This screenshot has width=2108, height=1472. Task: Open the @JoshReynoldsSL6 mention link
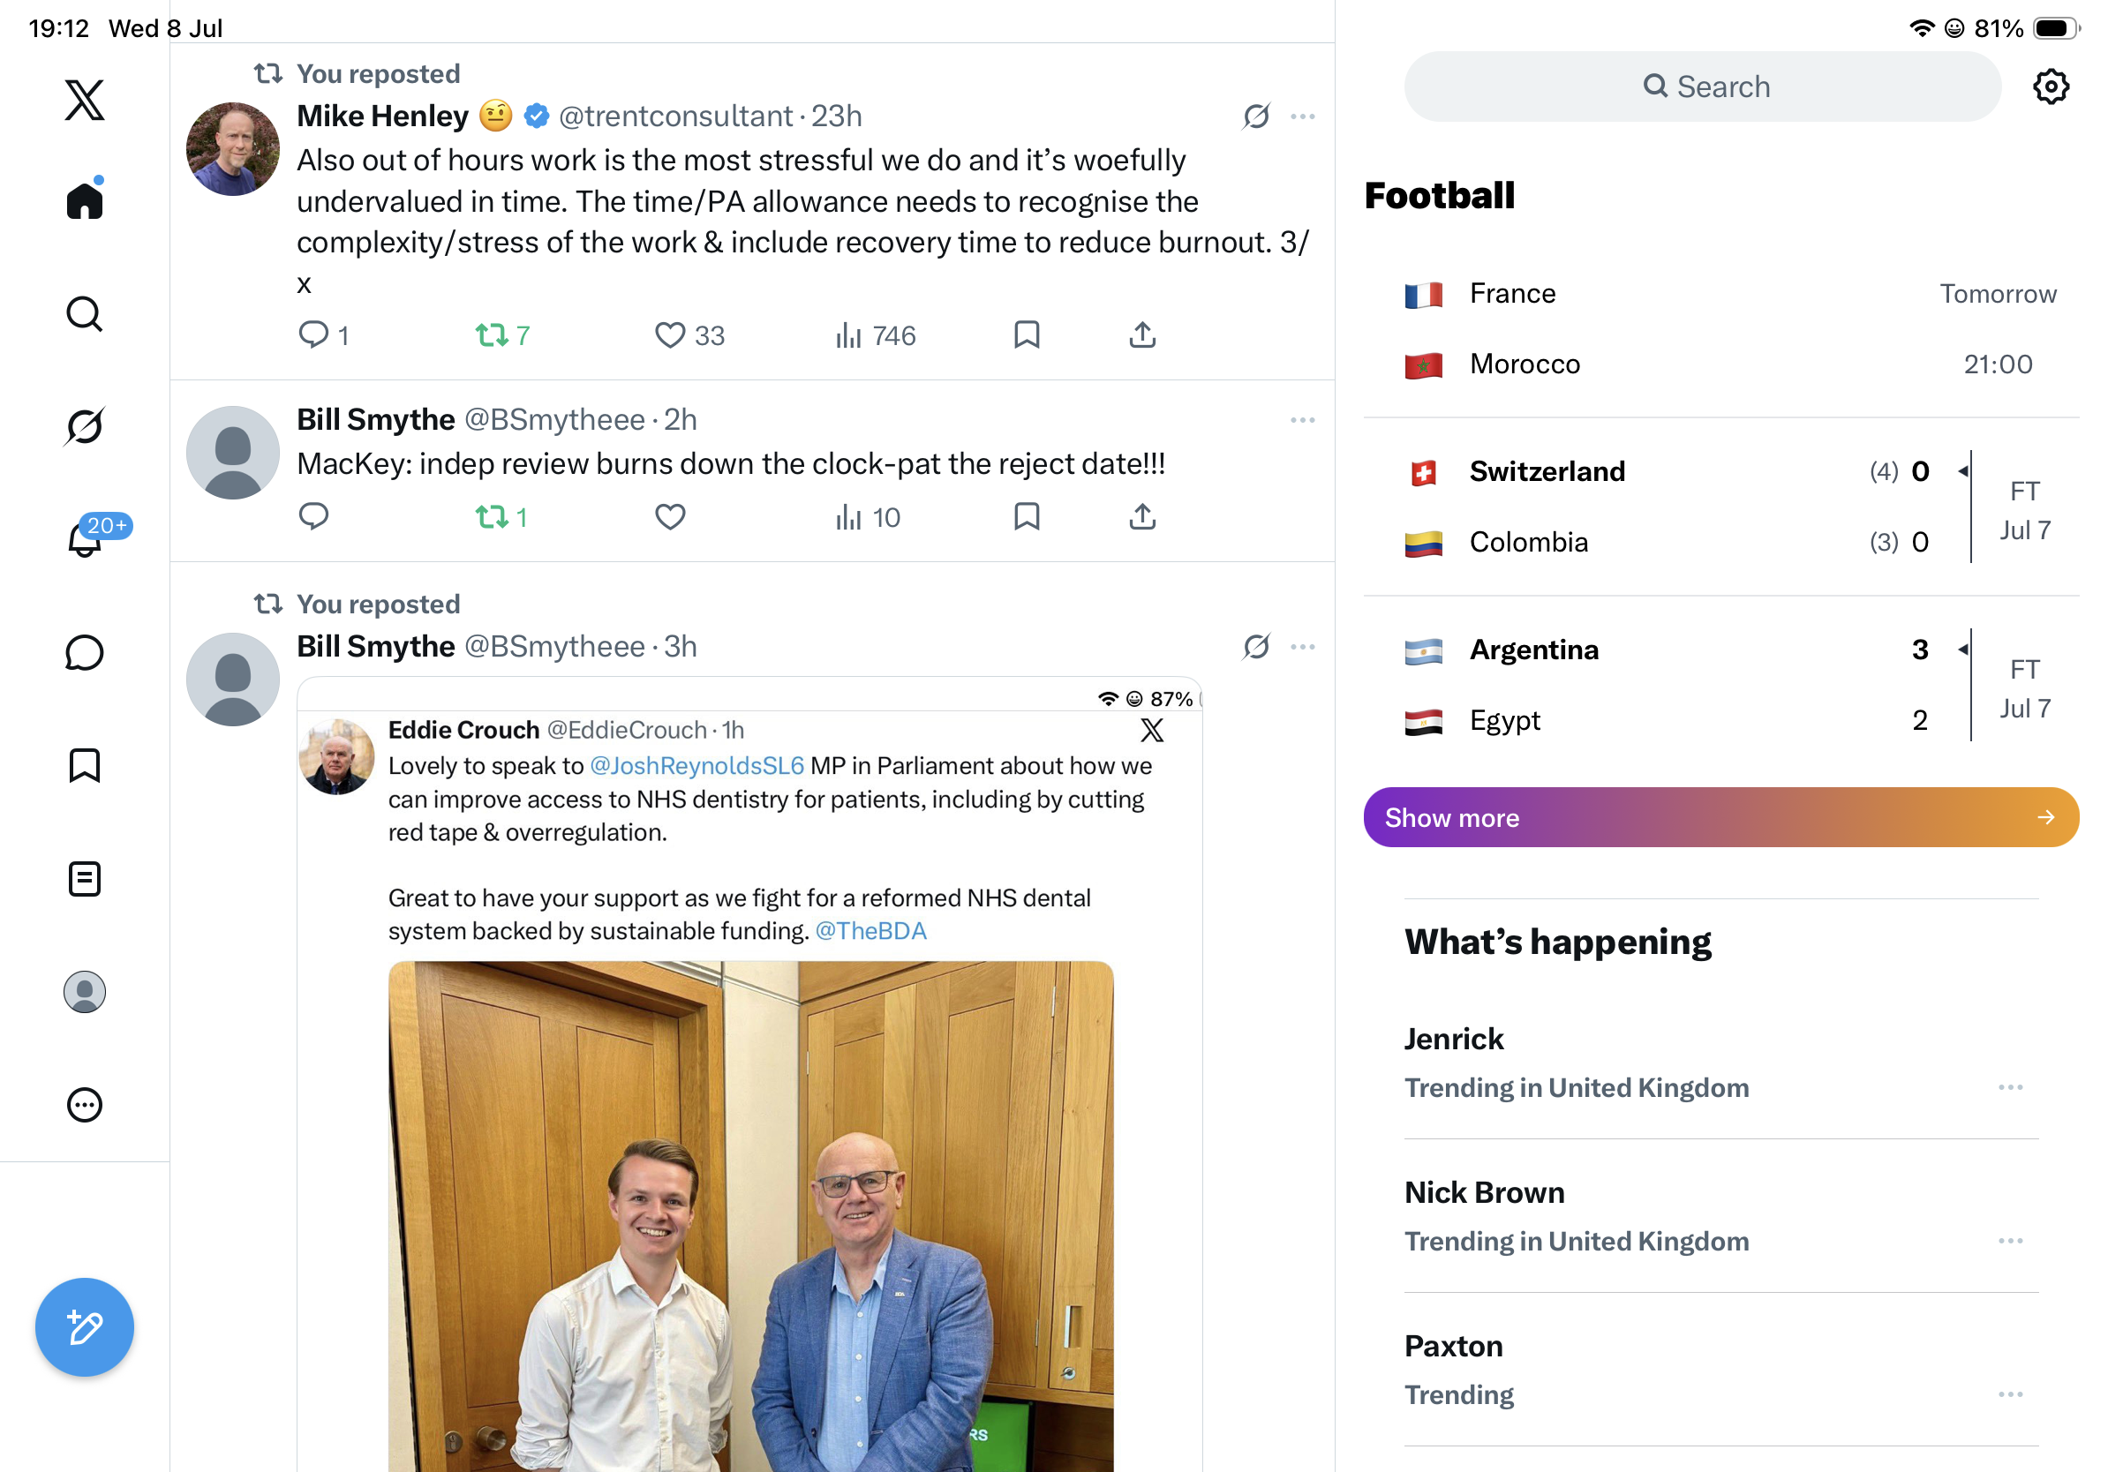(x=696, y=766)
